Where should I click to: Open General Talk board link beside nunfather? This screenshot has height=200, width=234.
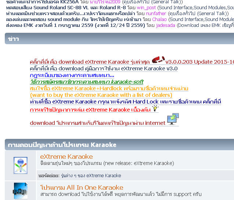point(198,14)
